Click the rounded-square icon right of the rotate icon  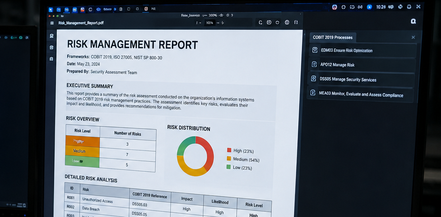[x=269, y=23]
